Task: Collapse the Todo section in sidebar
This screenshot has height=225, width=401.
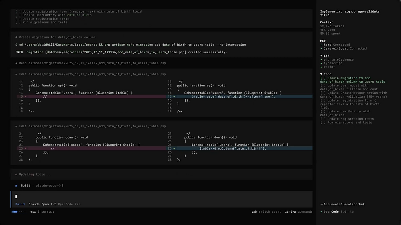Action: 321,74
